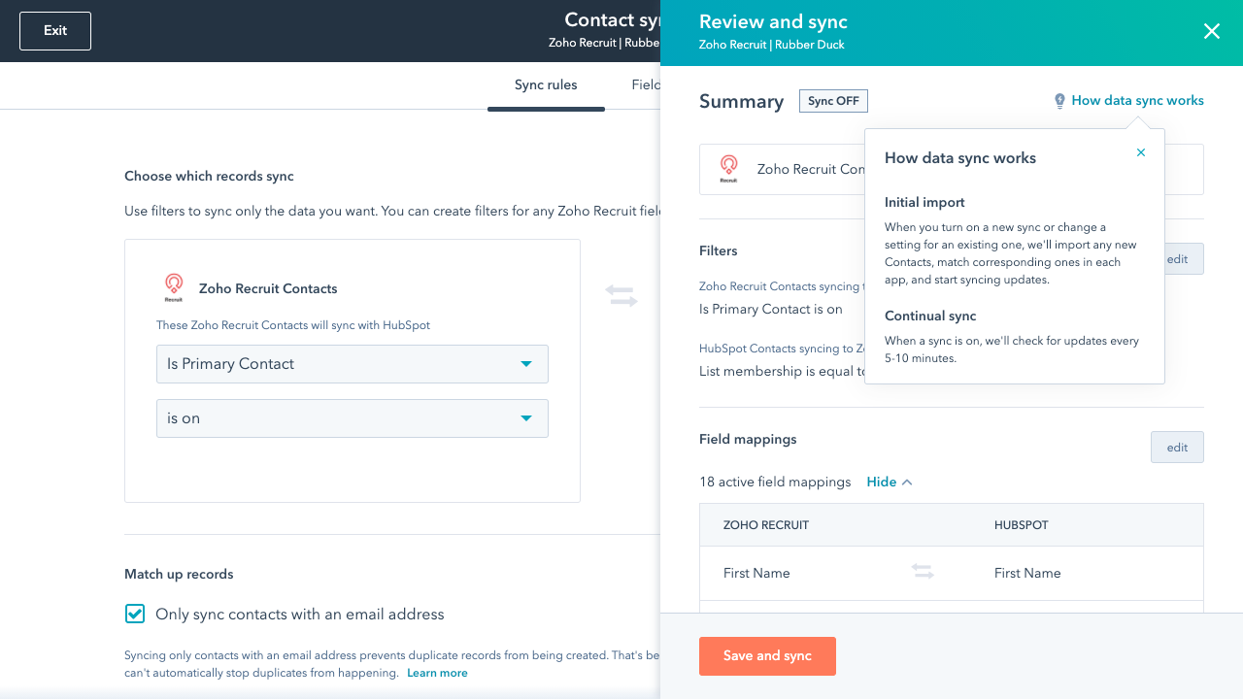Image resolution: width=1243 pixels, height=699 pixels.
Task: Edit the Field mappings section
Action: click(1177, 448)
